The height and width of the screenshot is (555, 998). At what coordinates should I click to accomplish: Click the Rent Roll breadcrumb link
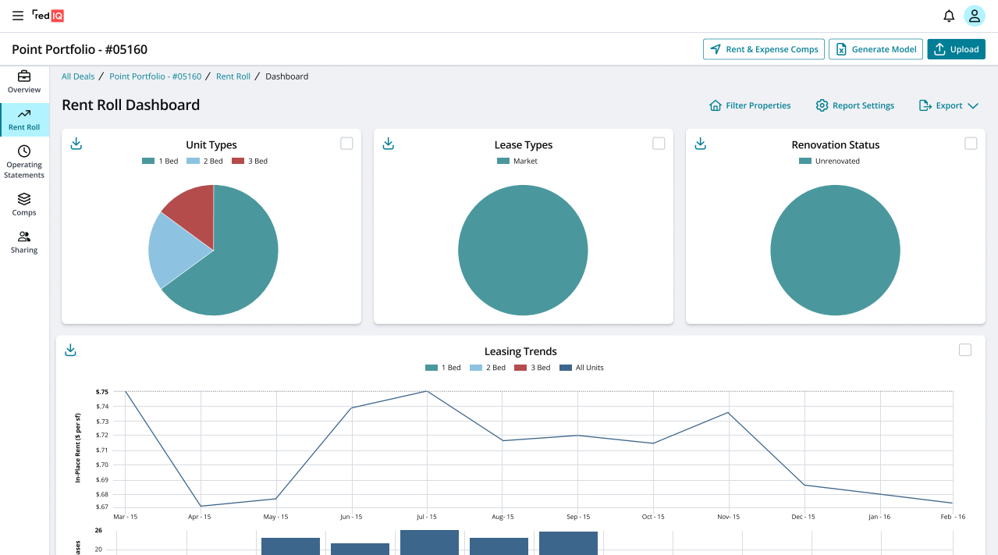click(x=233, y=76)
